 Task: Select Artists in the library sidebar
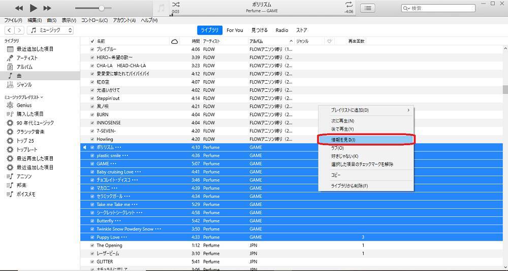[x=27, y=58]
